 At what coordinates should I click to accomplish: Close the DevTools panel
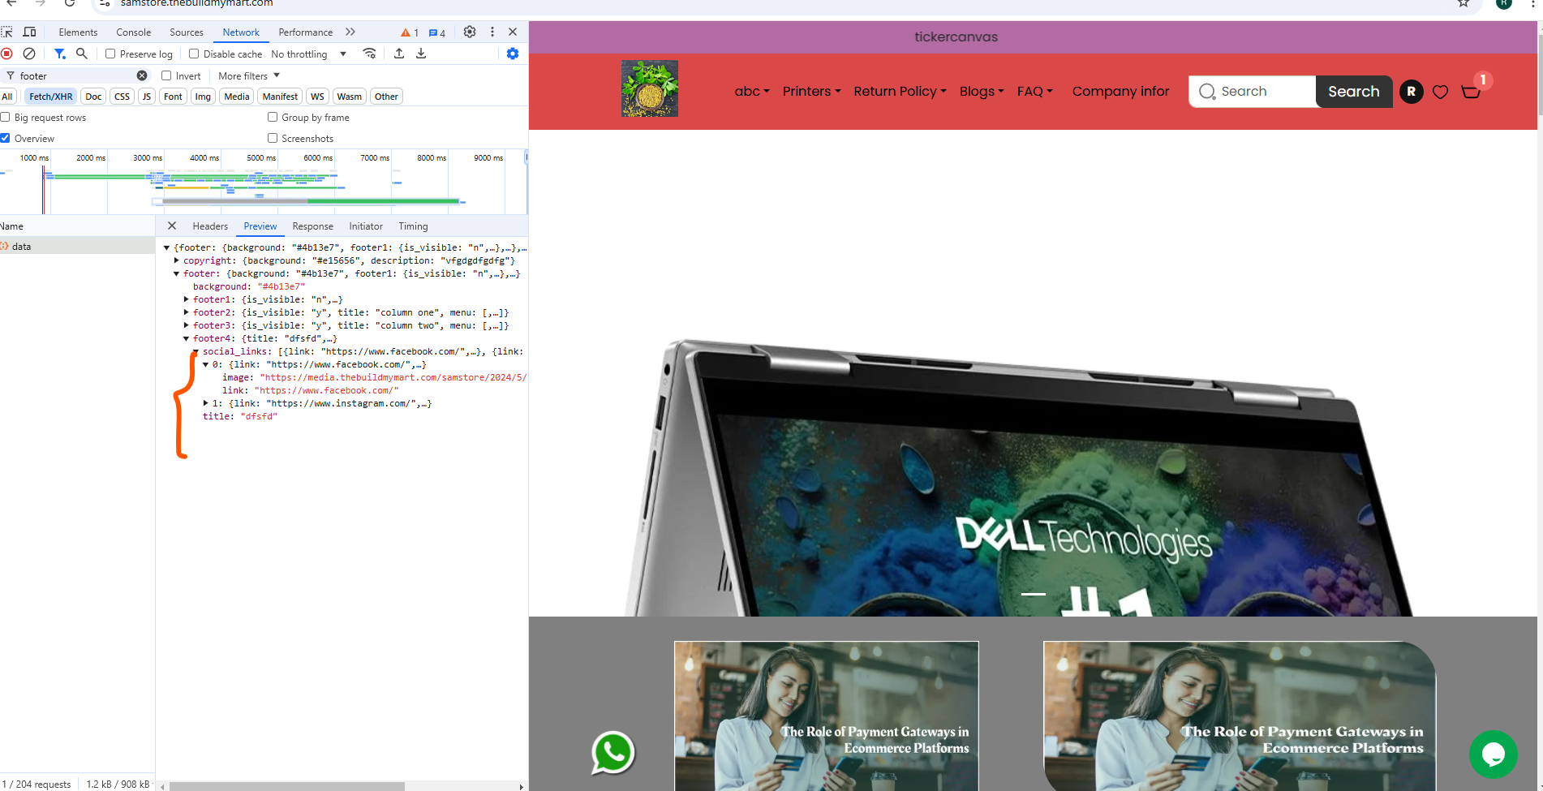point(513,32)
